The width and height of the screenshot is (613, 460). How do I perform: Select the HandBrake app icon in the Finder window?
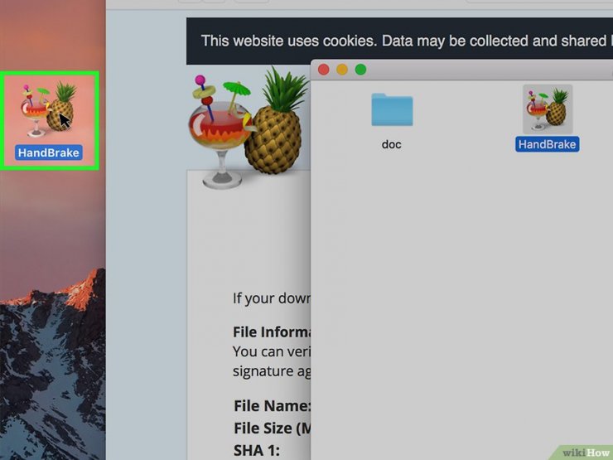[x=548, y=109]
